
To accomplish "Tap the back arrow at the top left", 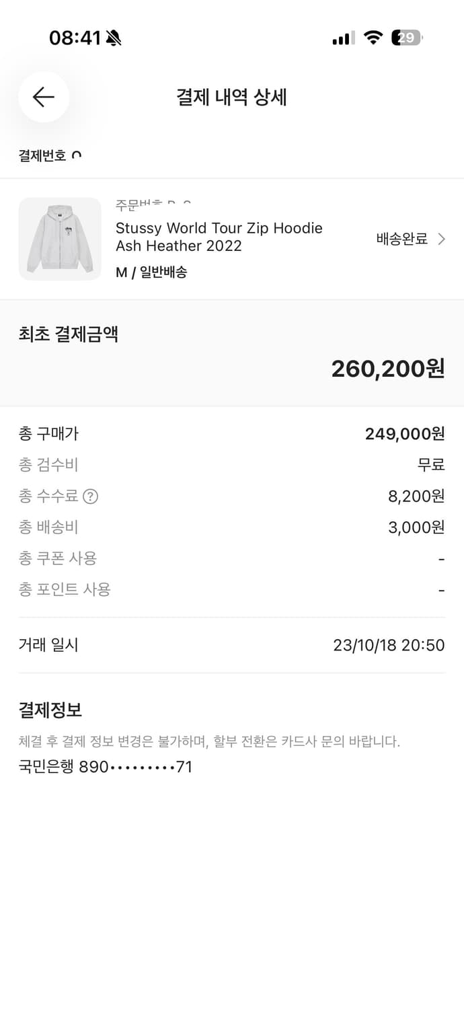I will coord(43,97).
